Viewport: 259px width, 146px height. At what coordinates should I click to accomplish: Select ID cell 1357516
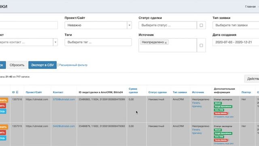click(17, 99)
